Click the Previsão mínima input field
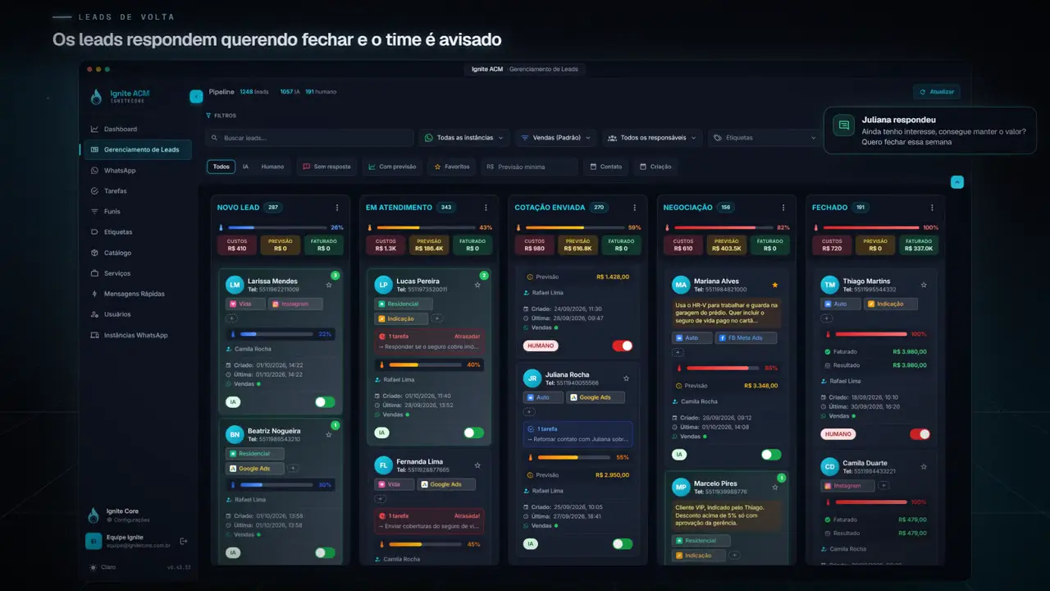Viewport: 1050px width, 591px height. pos(530,167)
